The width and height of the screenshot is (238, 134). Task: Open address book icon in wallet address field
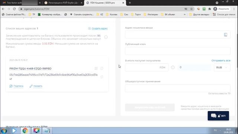pyautogui.click(x=226, y=35)
